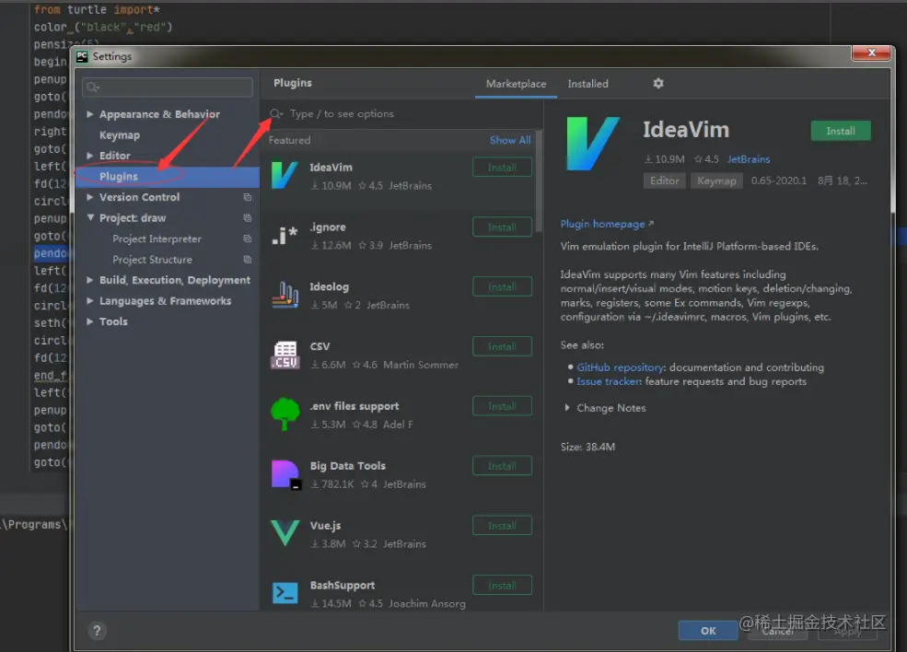Click the Vue.js plugin icon
907x652 pixels.
coord(285,533)
